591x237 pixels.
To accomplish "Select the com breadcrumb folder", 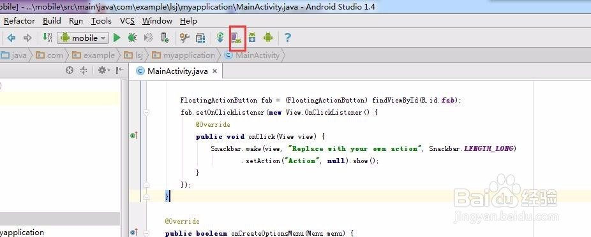I will [49, 55].
